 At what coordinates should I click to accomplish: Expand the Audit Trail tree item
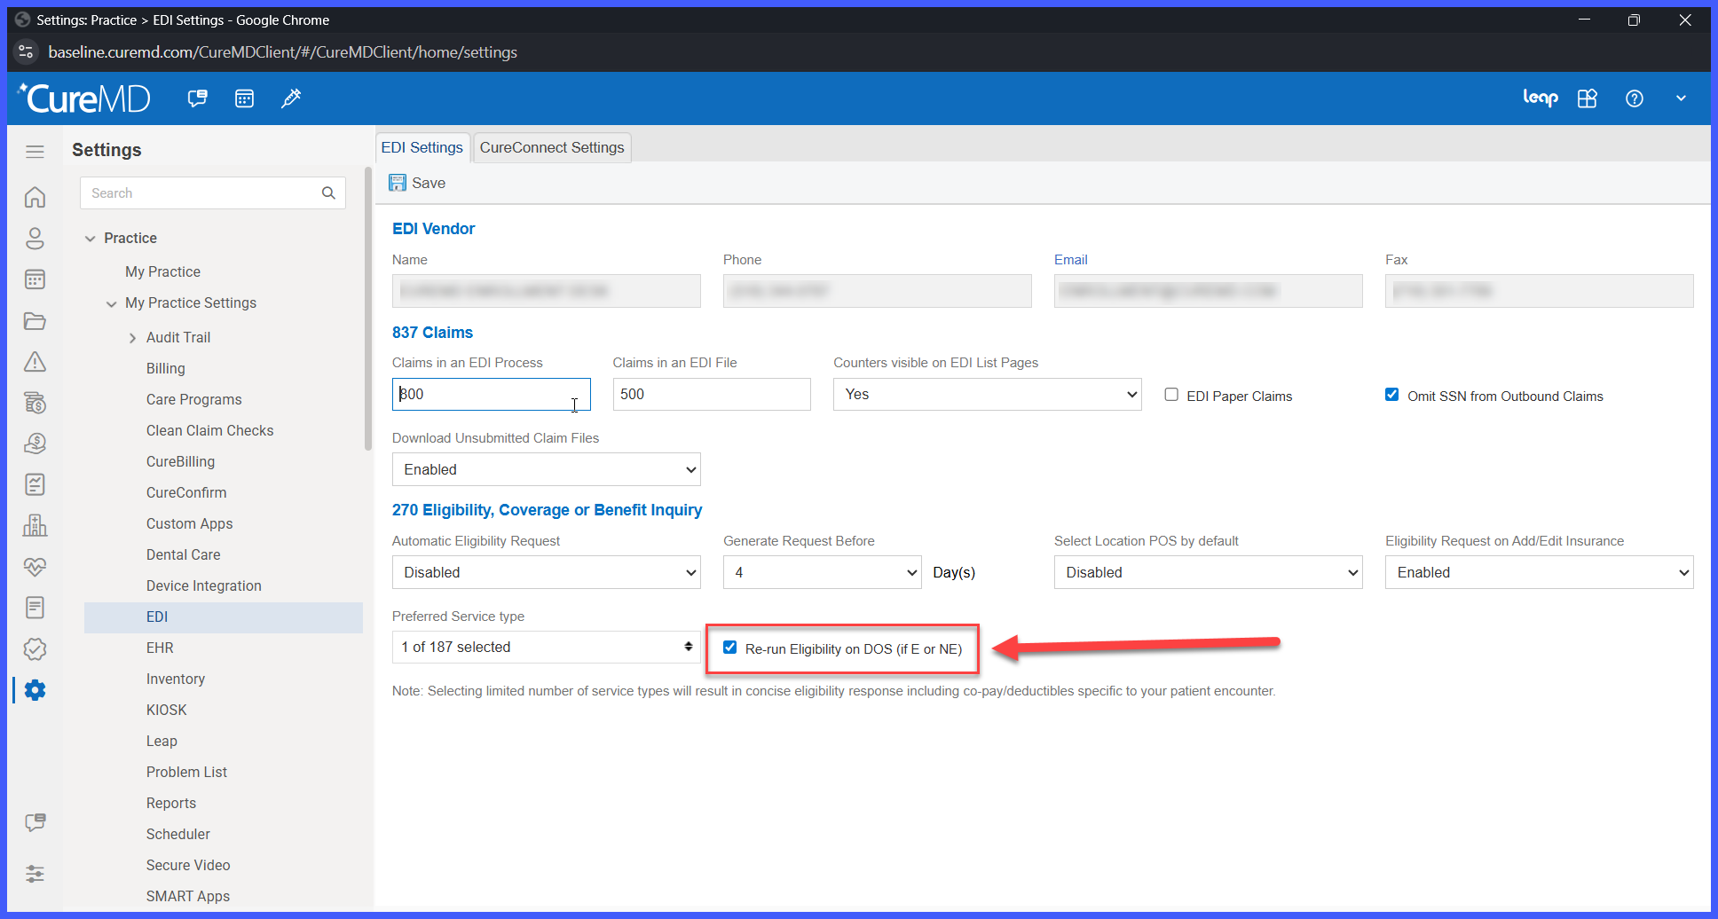pos(132,338)
